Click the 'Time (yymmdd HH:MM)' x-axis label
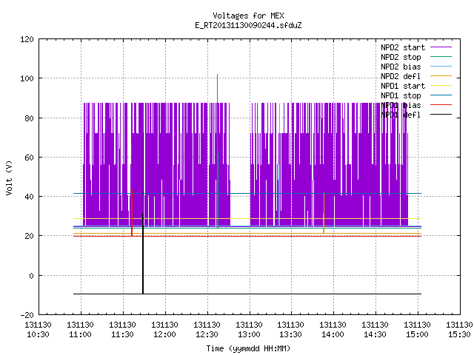 tap(248, 348)
